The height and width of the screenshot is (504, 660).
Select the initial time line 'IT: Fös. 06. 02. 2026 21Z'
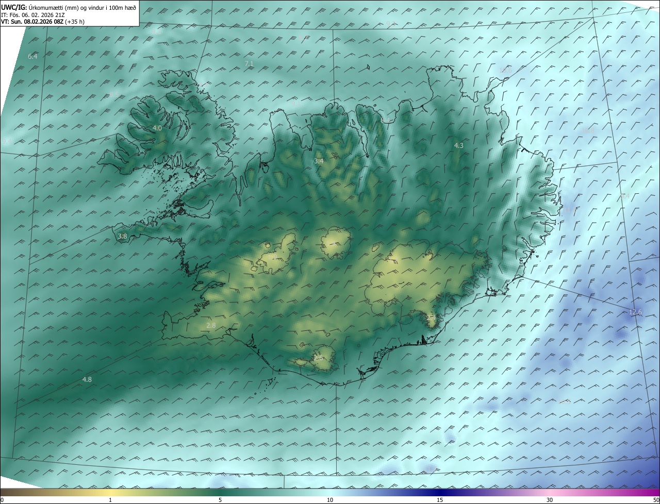(x=32, y=15)
